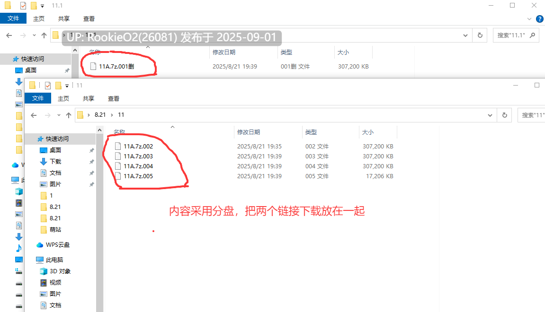Sort by 修改日期 in the 11.1 window

pyautogui.click(x=224, y=52)
